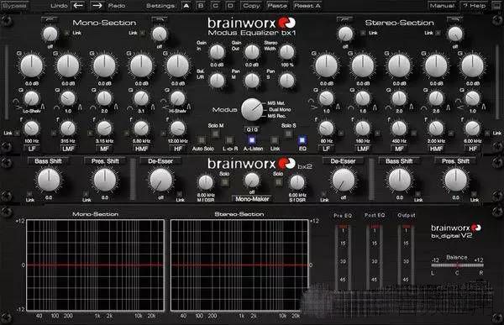The image size is (504, 325).
Task: Click the Mono-Section HMF band button
Action: [141, 149]
